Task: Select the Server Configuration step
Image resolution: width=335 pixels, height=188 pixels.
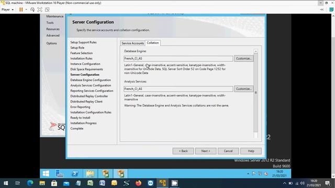Action: click(85, 75)
